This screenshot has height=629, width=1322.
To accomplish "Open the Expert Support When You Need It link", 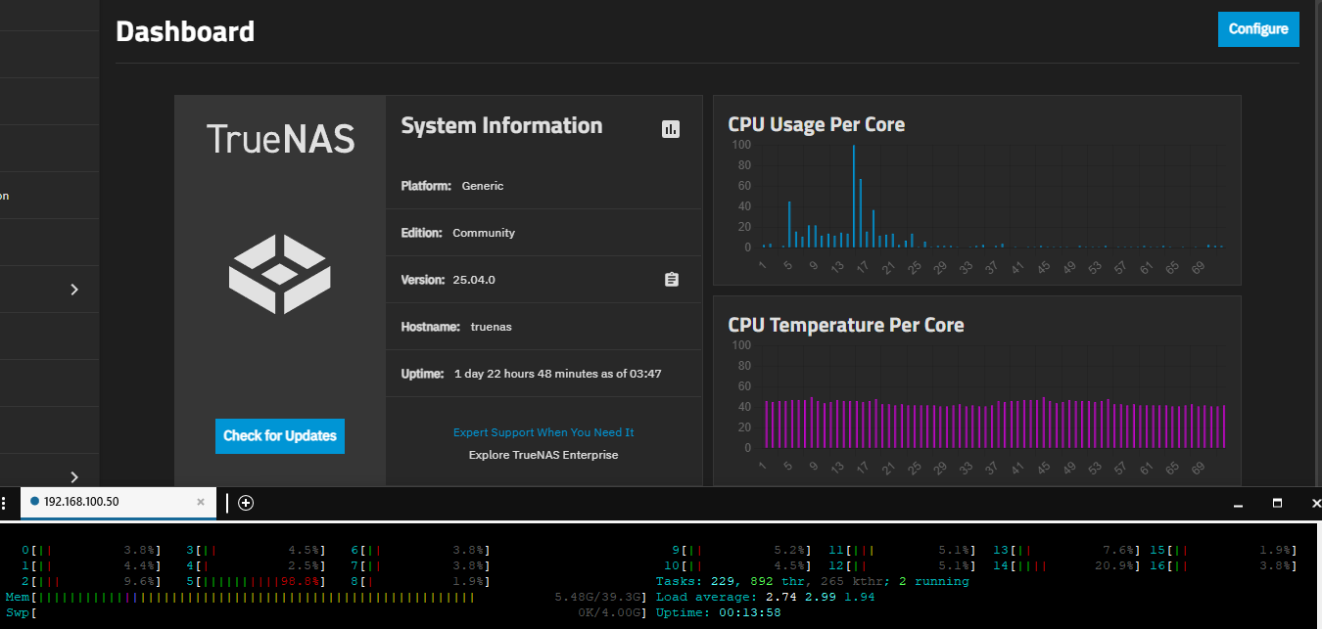I will point(543,432).
